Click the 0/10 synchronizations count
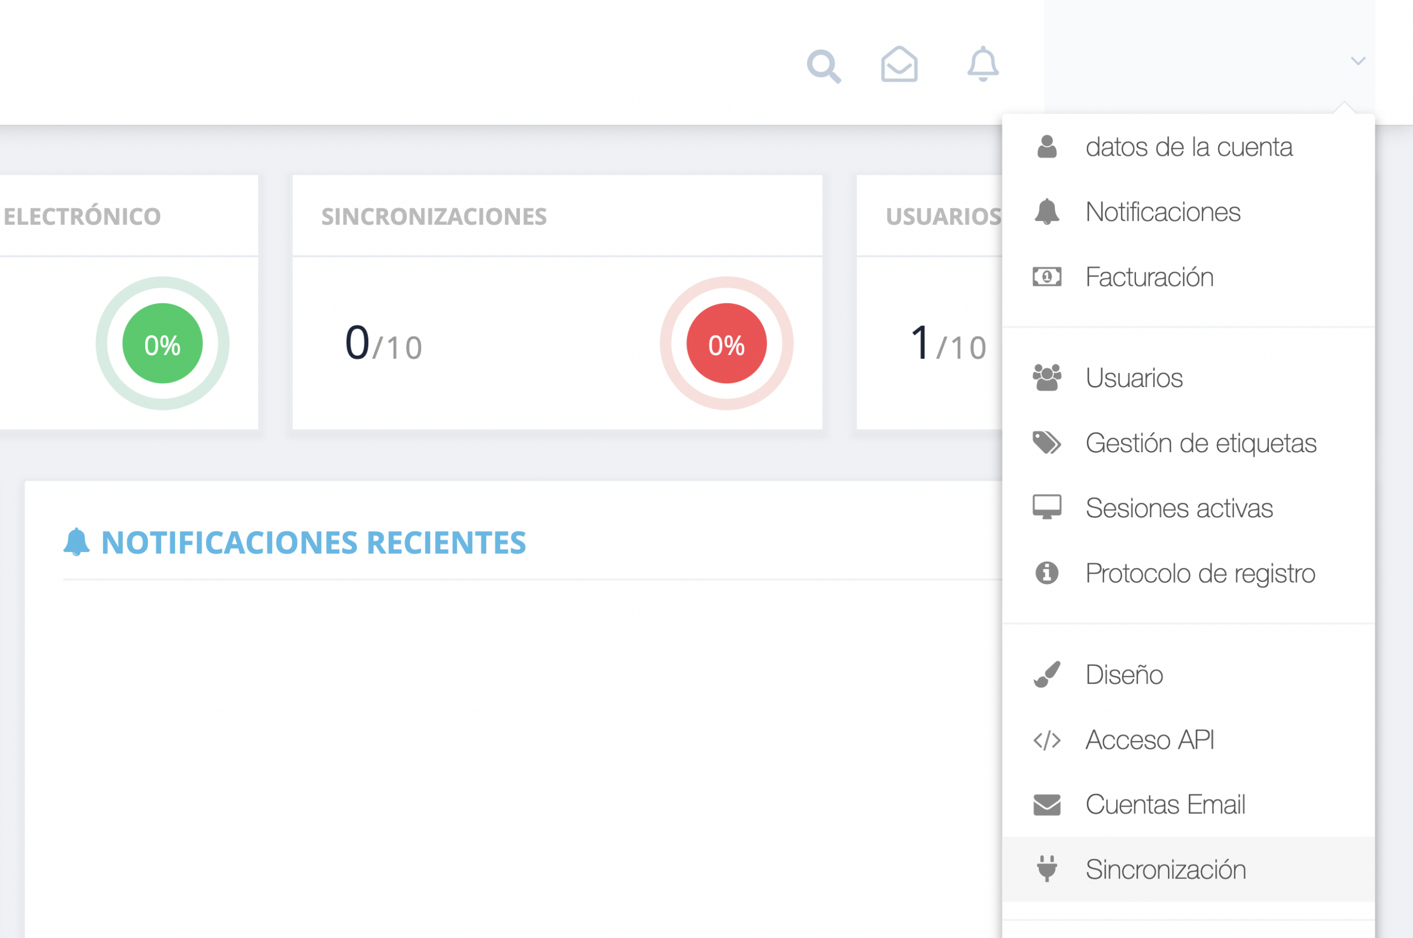The height and width of the screenshot is (938, 1413). pyautogui.click(x=384, y=343)
